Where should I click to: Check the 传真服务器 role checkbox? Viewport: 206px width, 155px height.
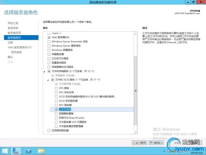pyautogui.click(x=49, y=54)
